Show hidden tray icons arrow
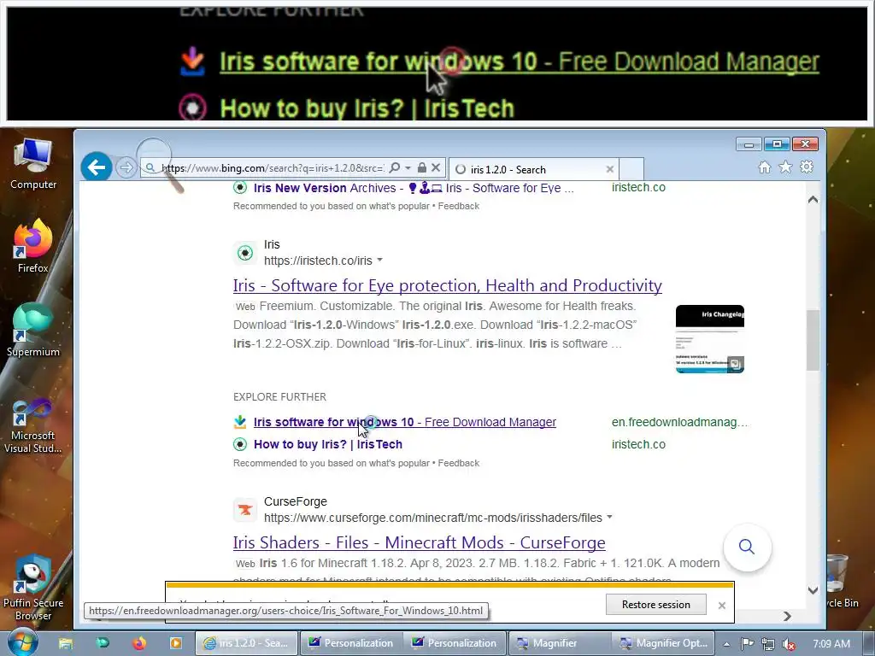Image resolution: width=875 pixels, height=656 pixels. [x=726, y=644]
